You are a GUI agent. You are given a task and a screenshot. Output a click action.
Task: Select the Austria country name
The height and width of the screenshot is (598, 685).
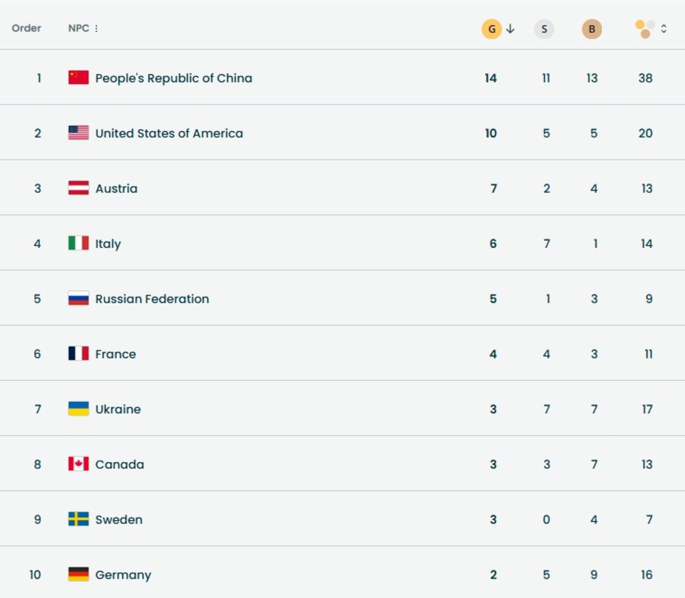pos(116,189)
